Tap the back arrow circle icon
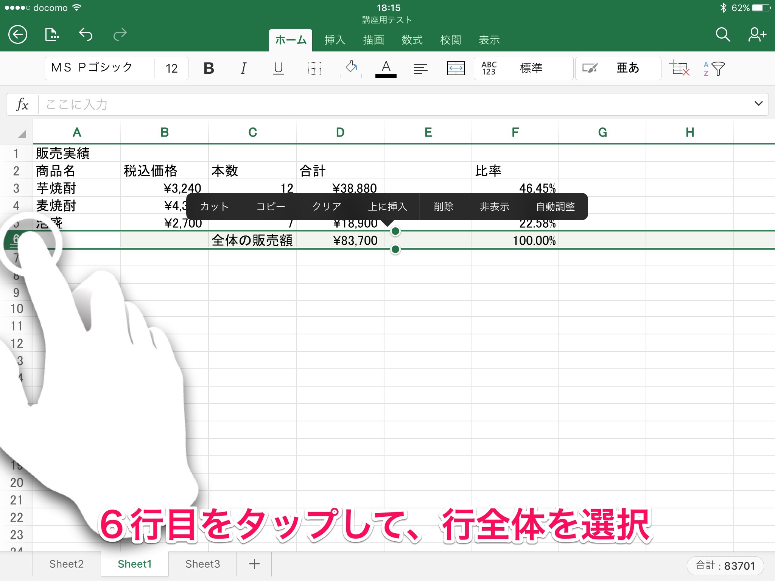775x581 pixels. pos(18,35)
